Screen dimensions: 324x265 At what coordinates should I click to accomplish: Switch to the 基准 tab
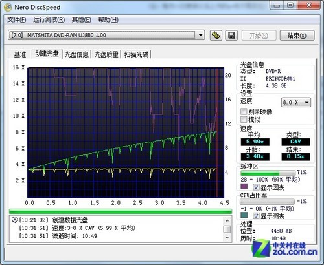(x=20, y=54)
